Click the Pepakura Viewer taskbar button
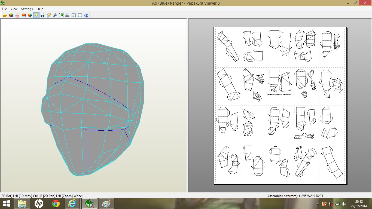372x209 pixels. tap(90, 204)
